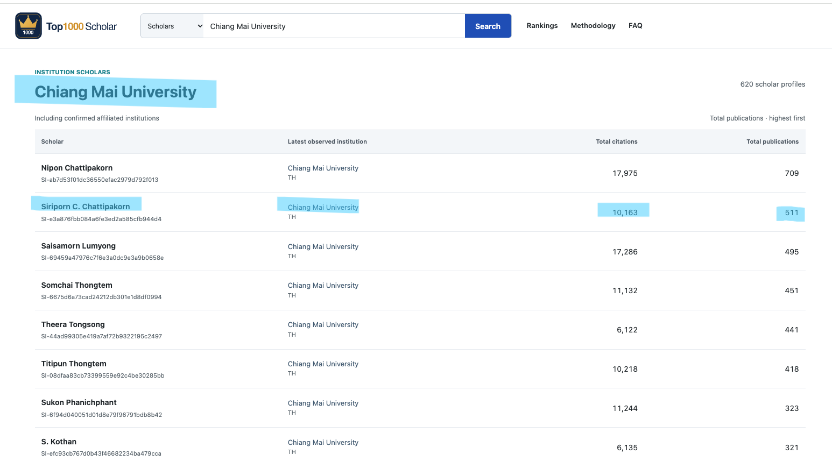
Task: Click the institution link in Saisamorn Lumyong's row
Action: click(323, 246)
